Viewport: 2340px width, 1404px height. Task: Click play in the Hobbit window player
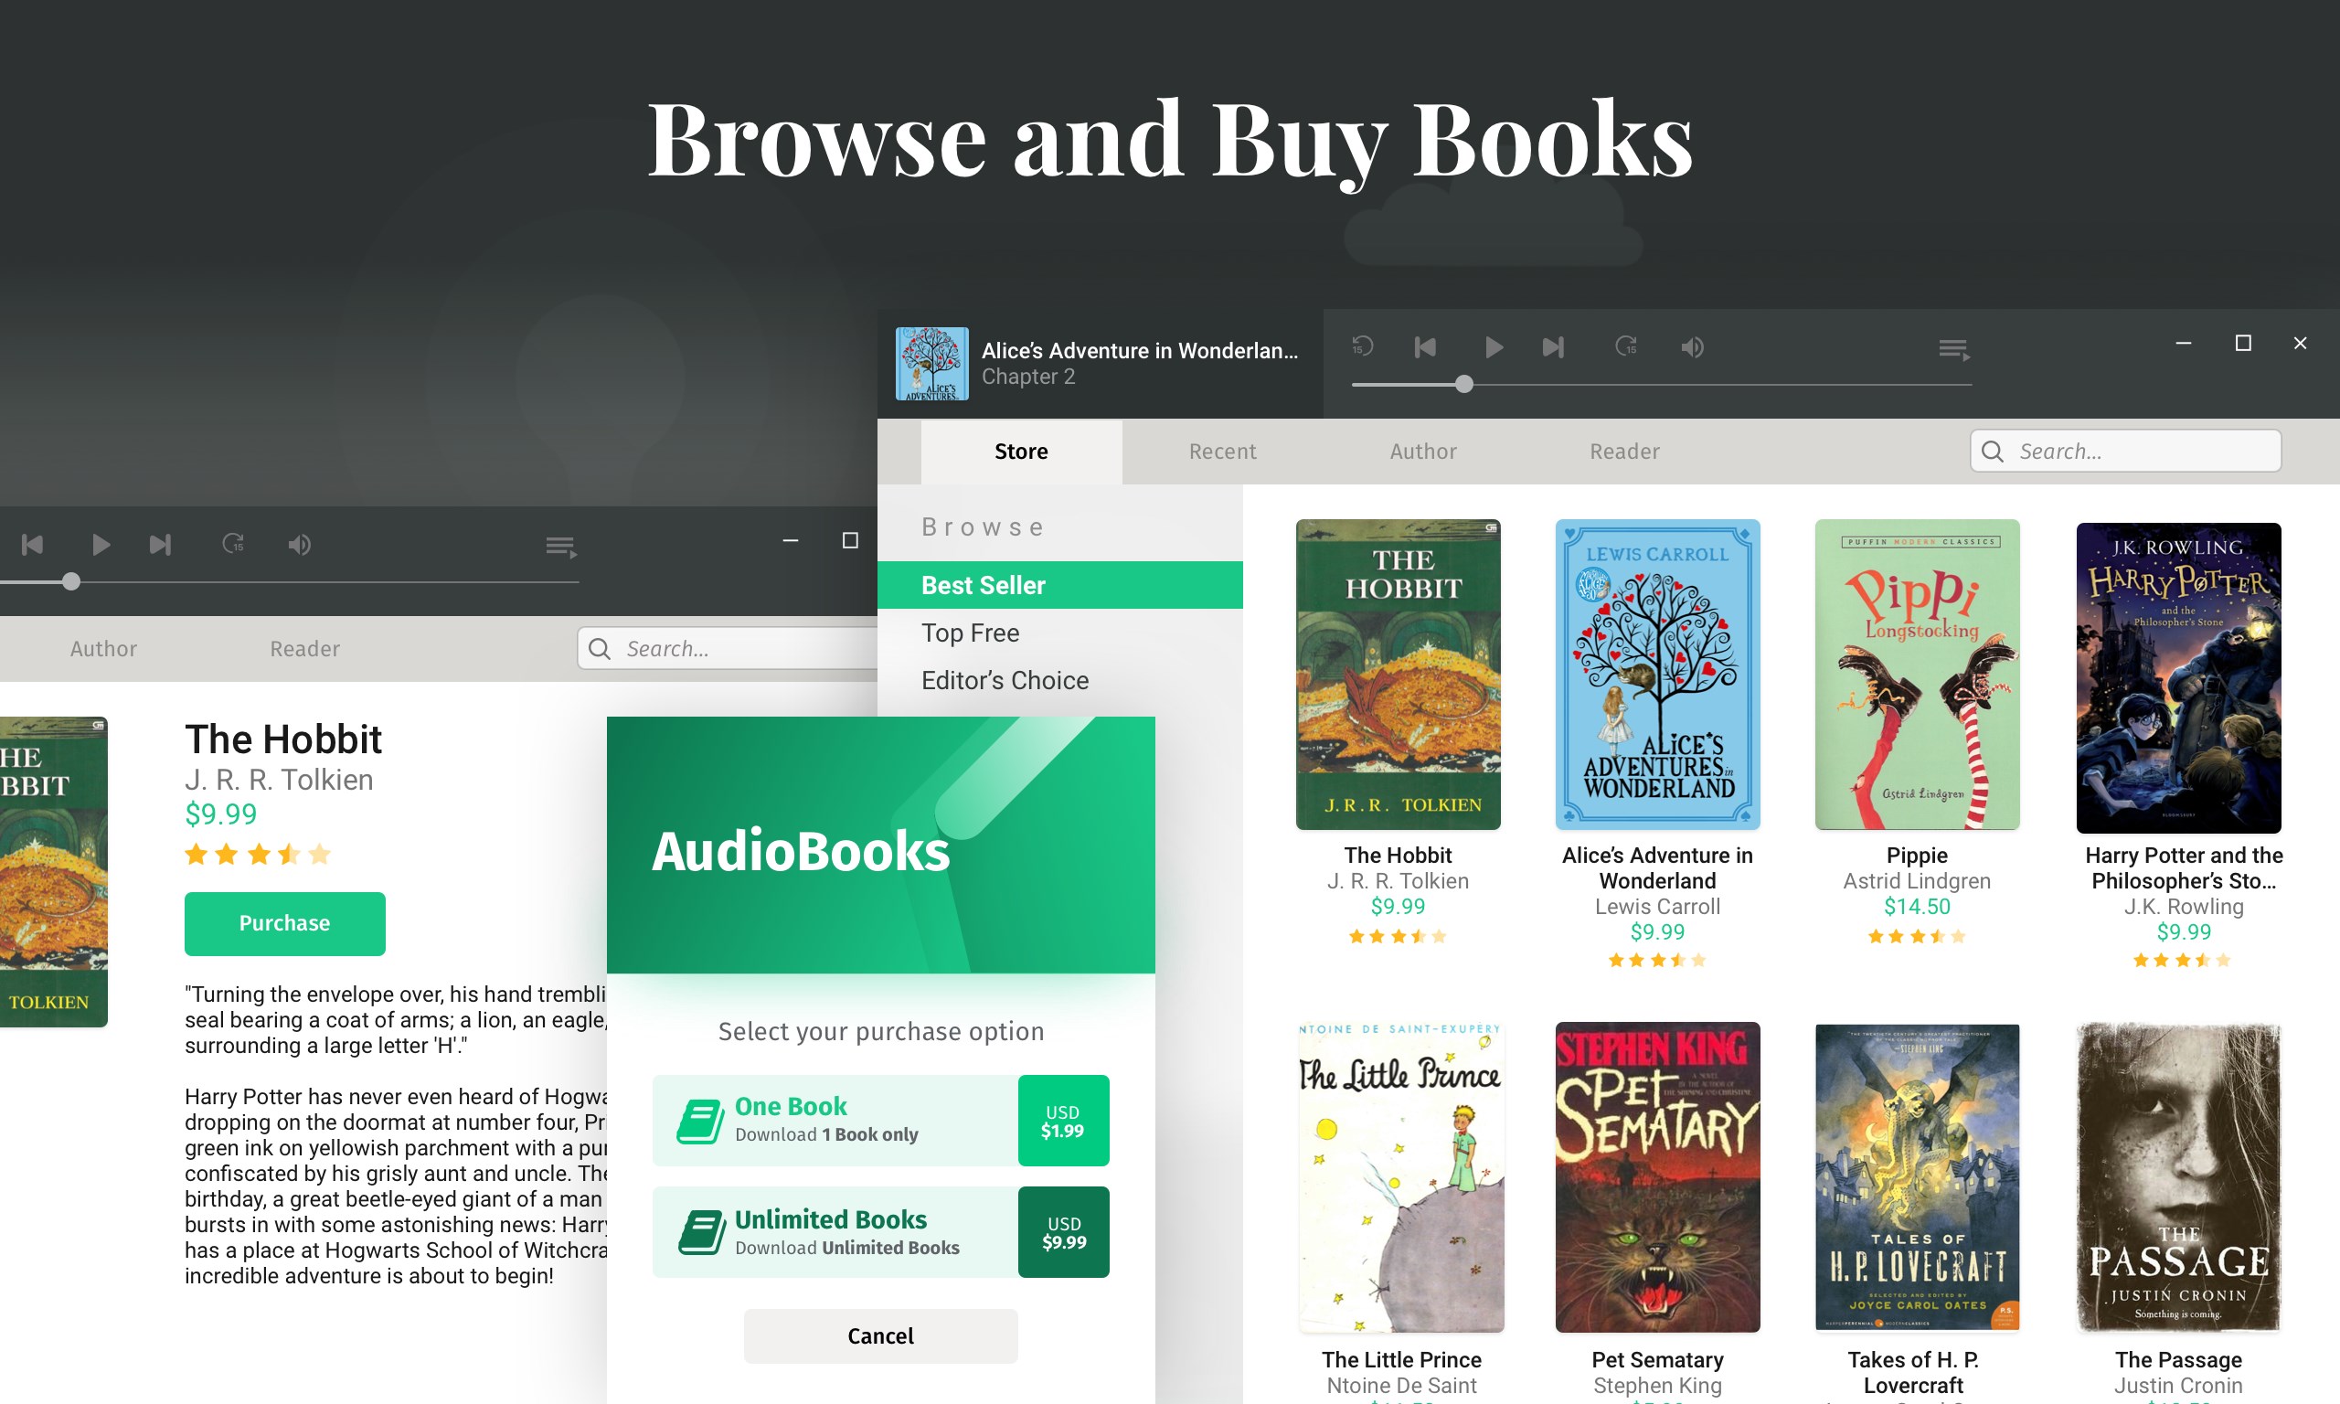point(101,544)
